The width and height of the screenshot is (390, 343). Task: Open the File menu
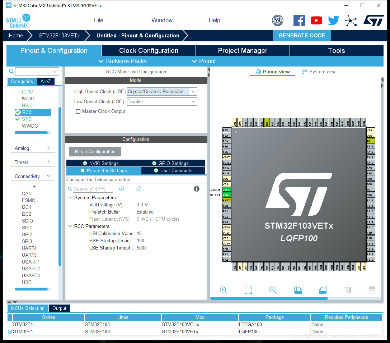pos(99,20)
